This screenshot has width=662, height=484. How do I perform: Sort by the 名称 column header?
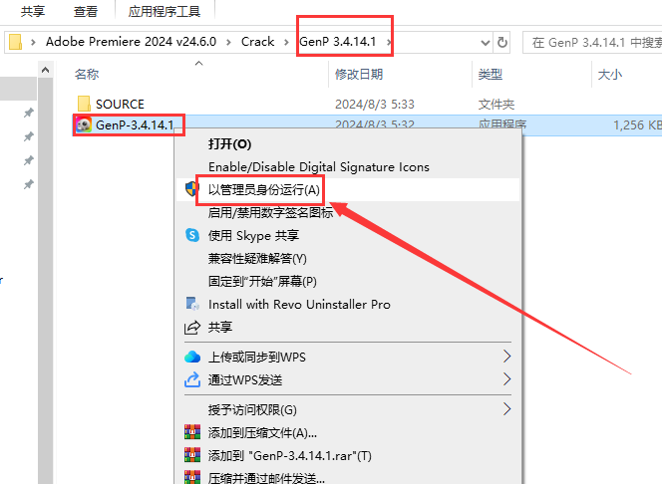tap(87, 75)
